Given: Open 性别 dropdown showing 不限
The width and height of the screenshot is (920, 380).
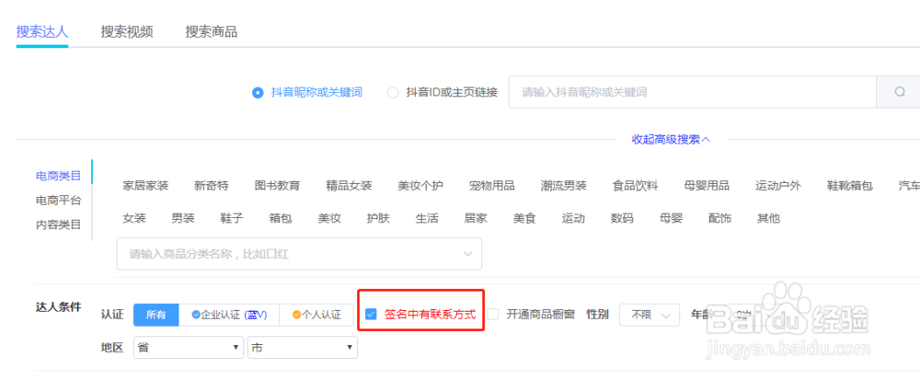Looking at the screenshot, I should click(650, 315).
